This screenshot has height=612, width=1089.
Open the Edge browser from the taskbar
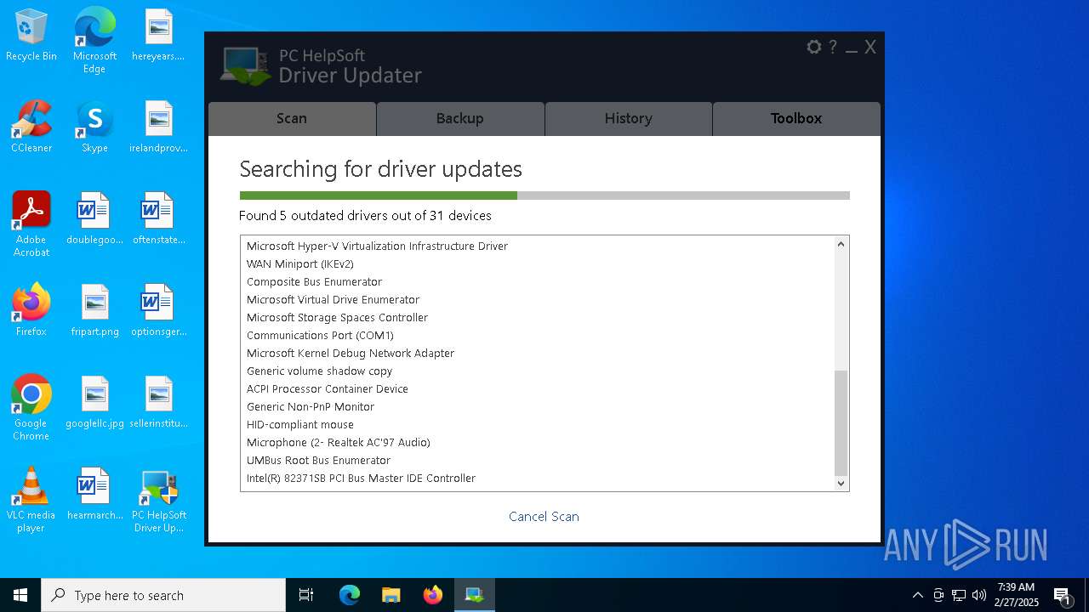[x=350, y=595]
